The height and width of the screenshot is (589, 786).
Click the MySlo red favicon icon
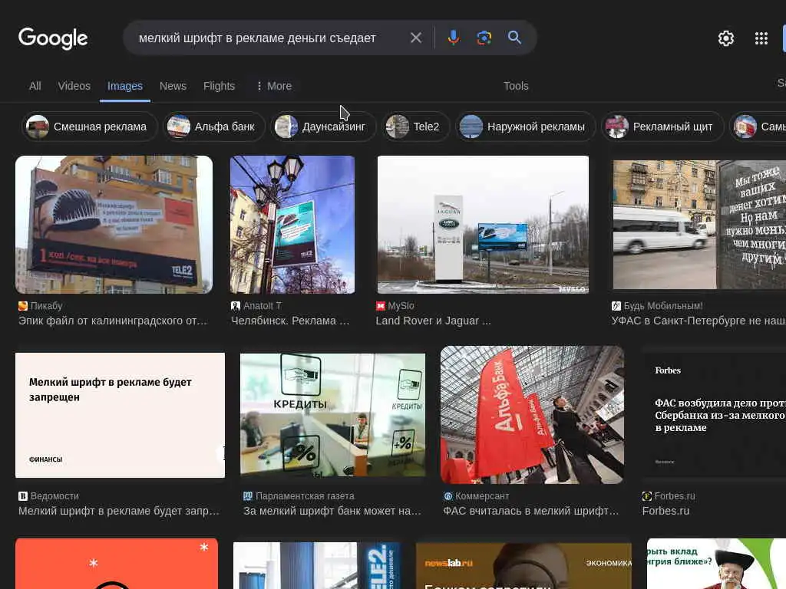381,305
